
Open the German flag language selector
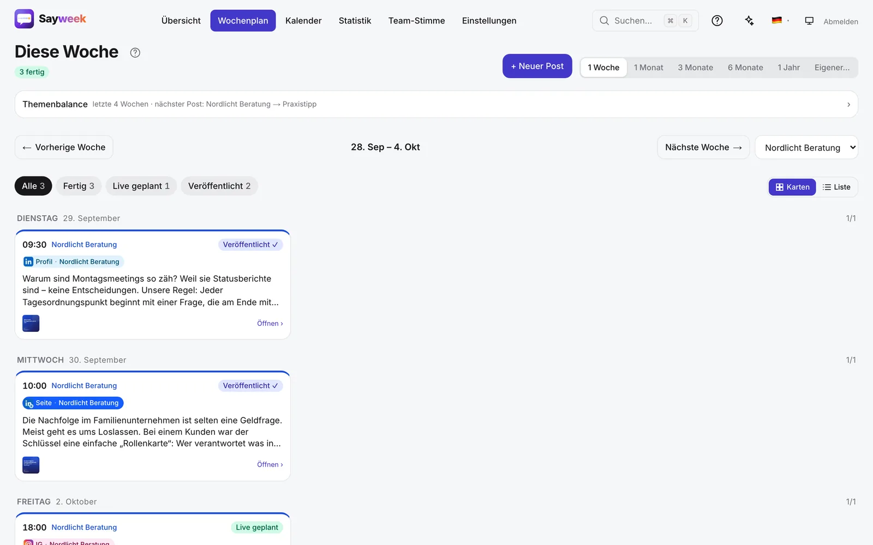click(780, 21)
